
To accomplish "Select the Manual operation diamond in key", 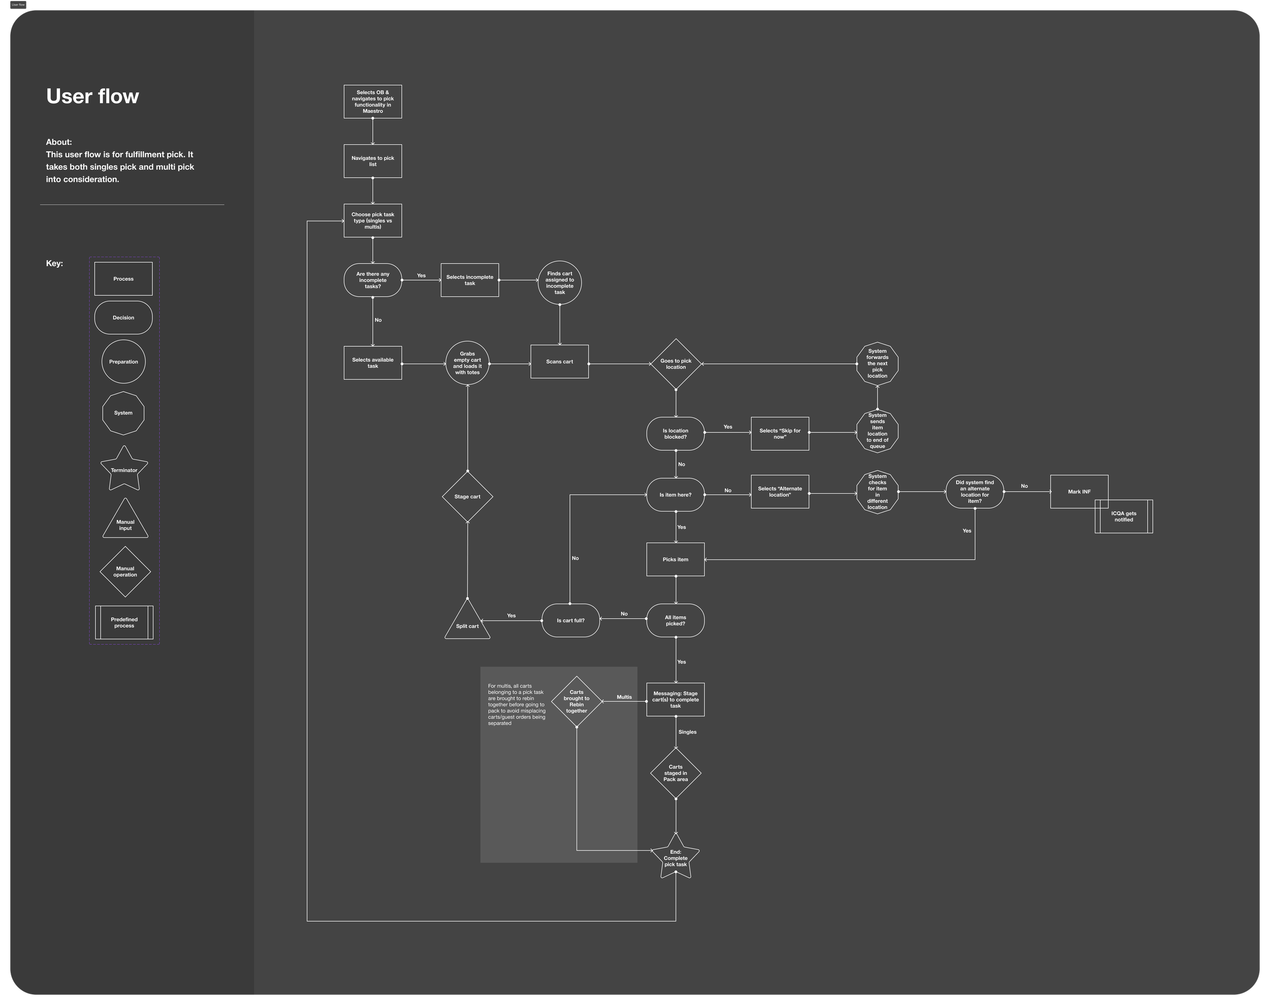I will (125, 571).
